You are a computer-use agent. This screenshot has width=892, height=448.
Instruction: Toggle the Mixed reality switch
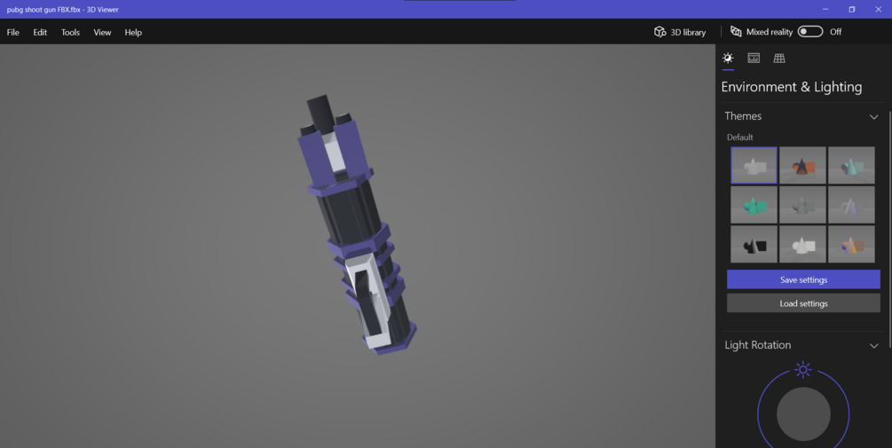[x=810, y=32]
